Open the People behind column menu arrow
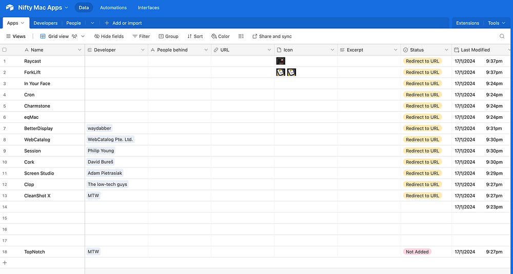 [206, 50]
